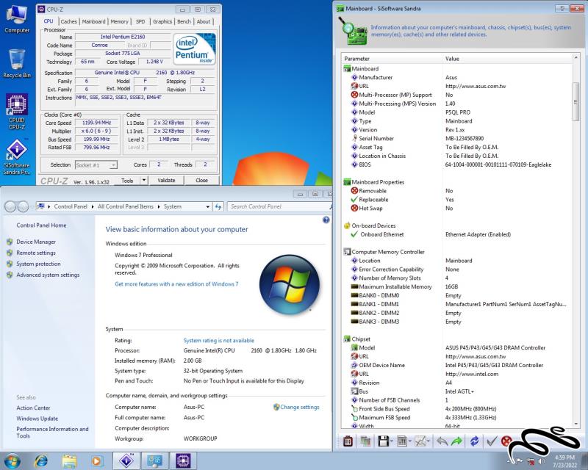Switch to SiSoftware Sandra taskbar button

pyautogui.click(x=126, y=460)
